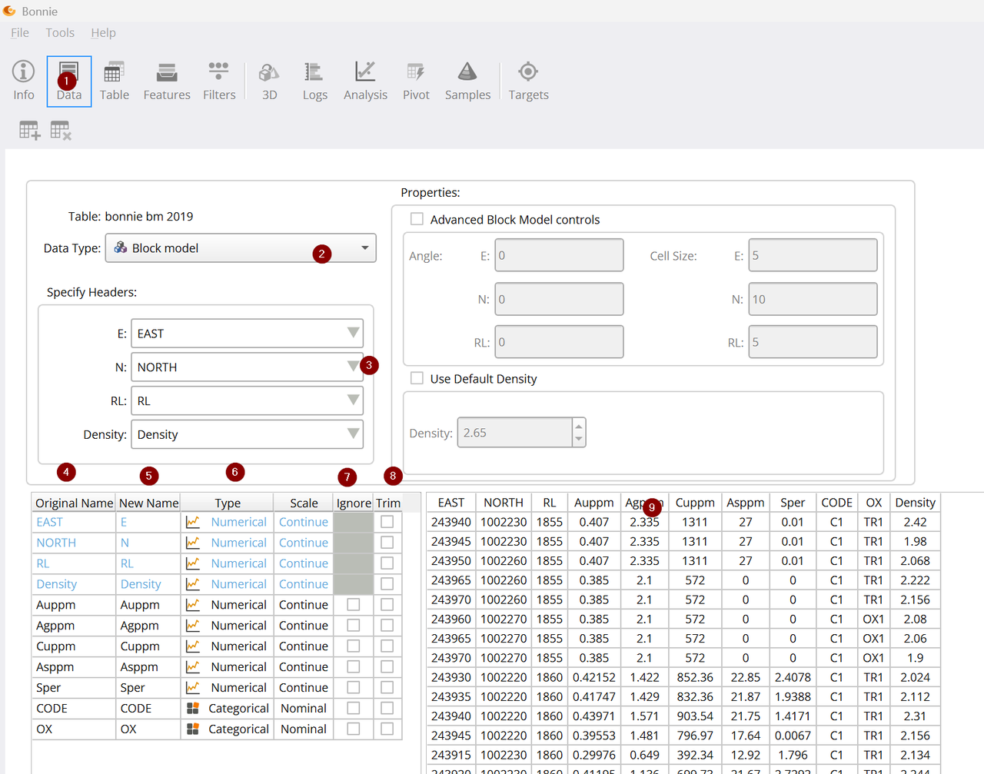Open the Features panel icon
The height and width of the screenshot is (774, 984).
point(167,81)
